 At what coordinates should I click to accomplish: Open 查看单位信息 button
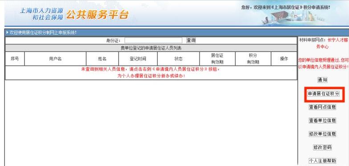pos(322,121)
